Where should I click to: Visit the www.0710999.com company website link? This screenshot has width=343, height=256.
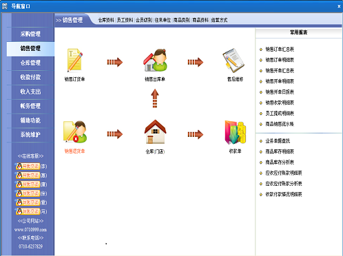tap(30, 230)
